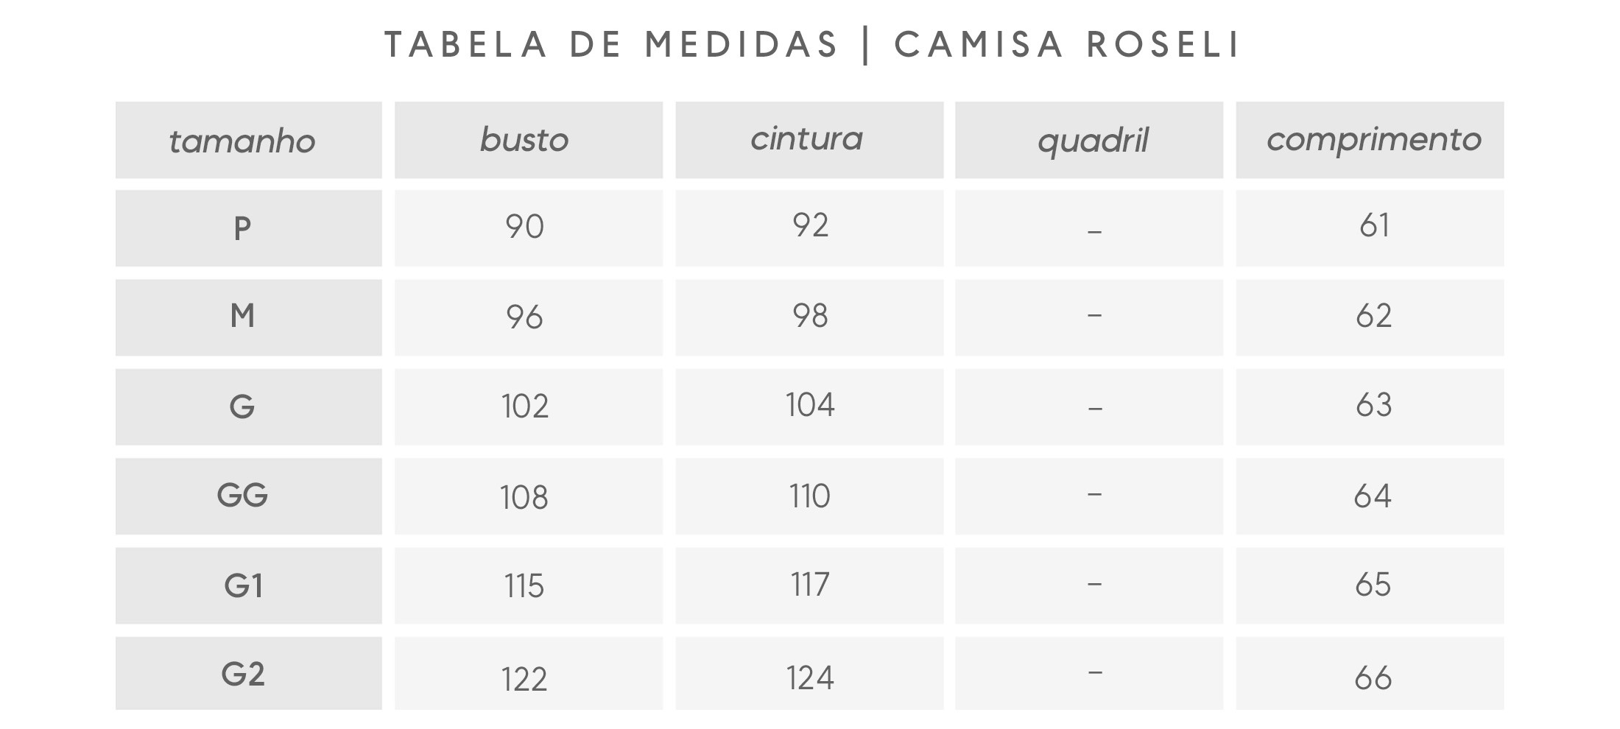Click the table title 'Tabela de Medidas'

pyautogui.click(x=611, y=44)
